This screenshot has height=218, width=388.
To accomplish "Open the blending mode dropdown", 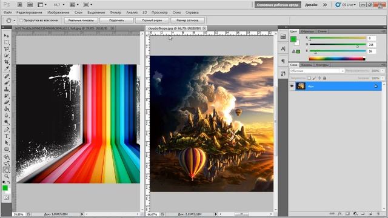I will [317, 71].
